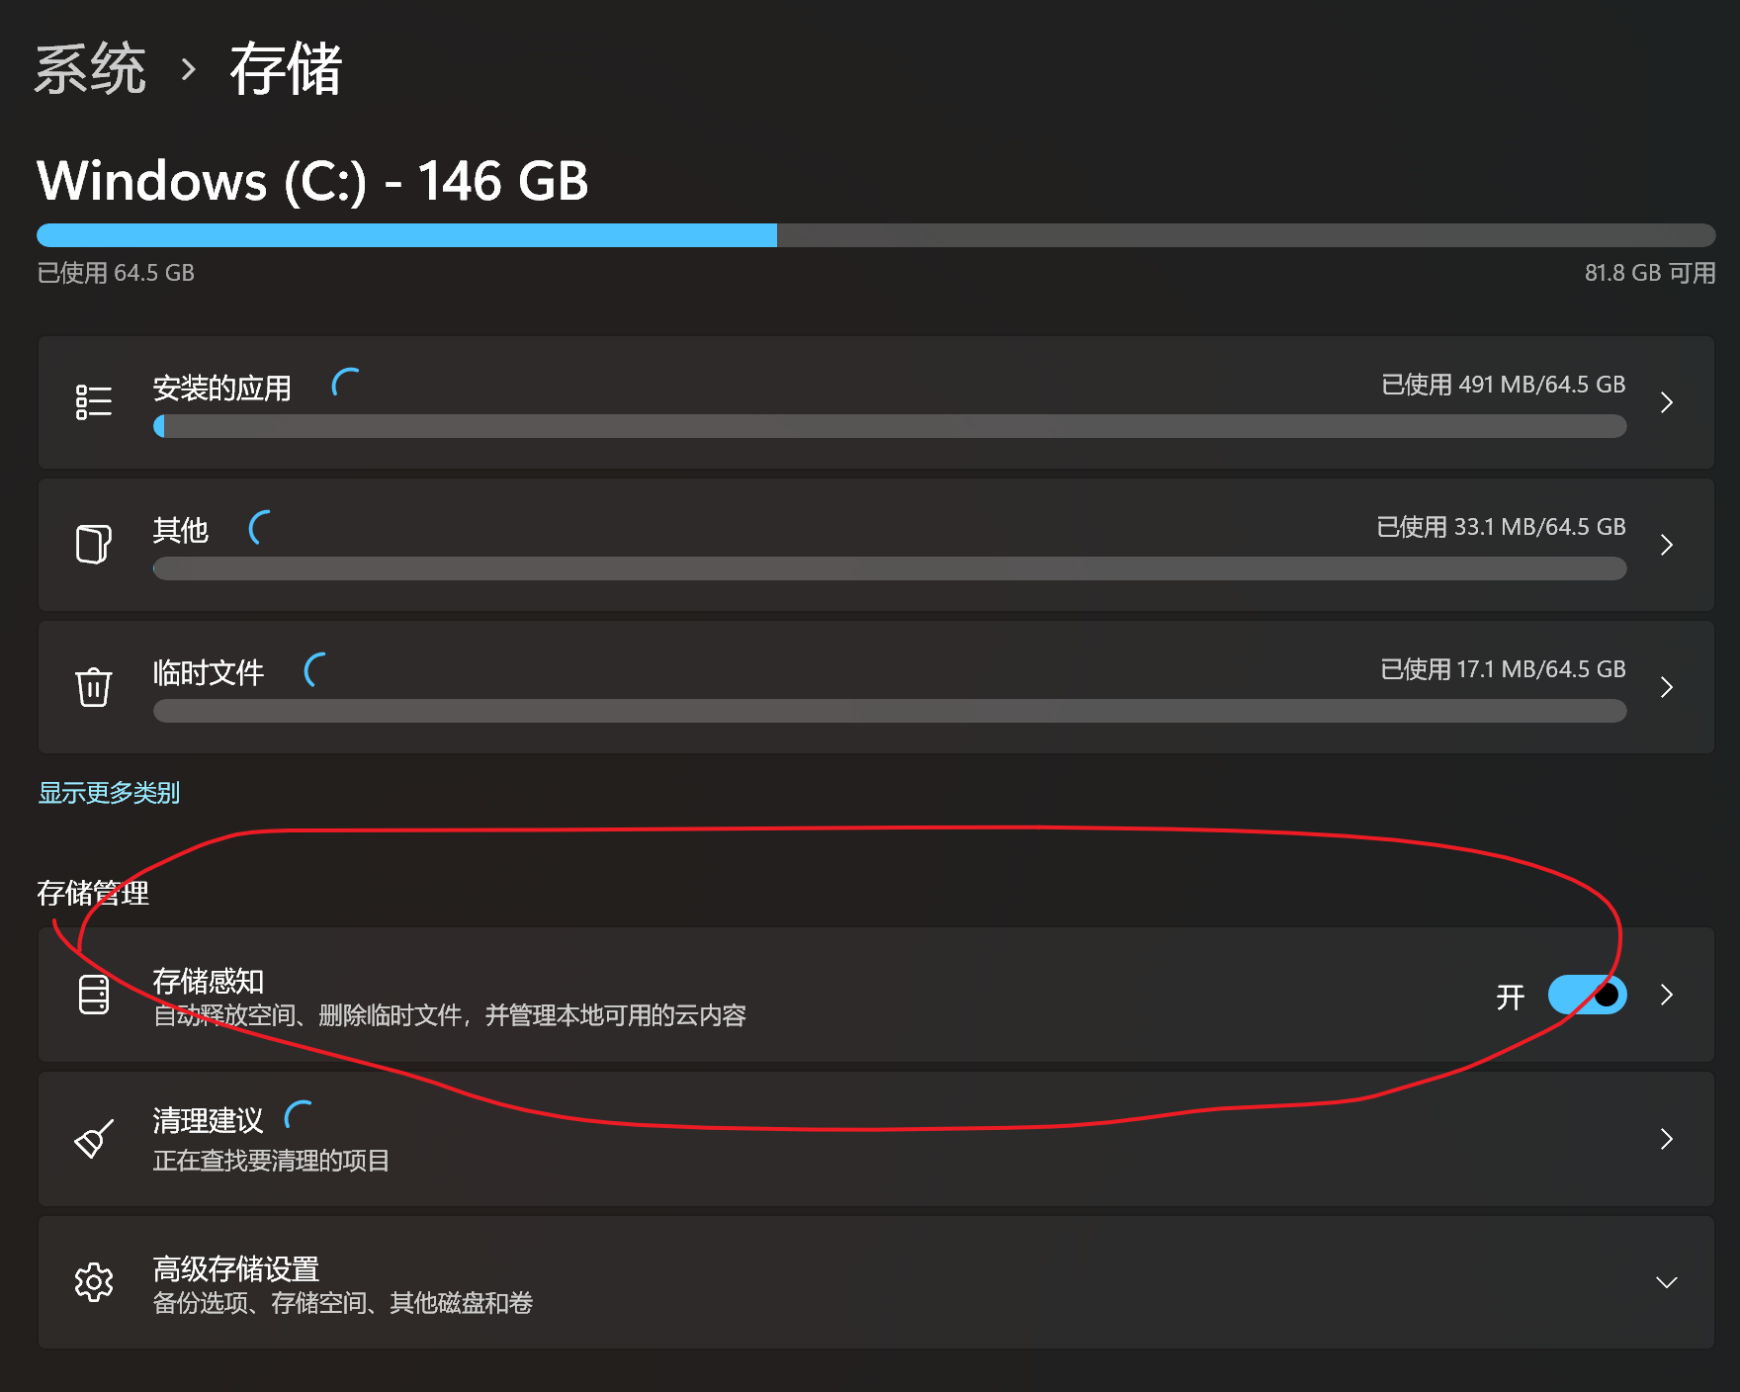The height and width of the screenshot is (1392, 1740).
Task: Click the 临时文件 trash bin icon
Action: point(94,687)
